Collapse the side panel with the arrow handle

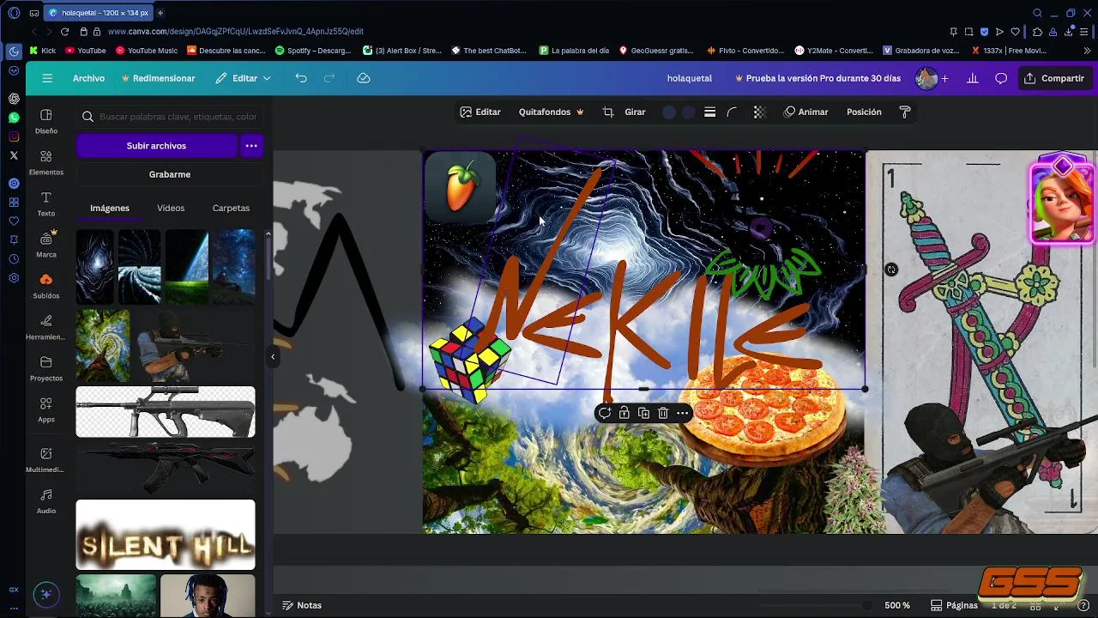click(273, 357)
